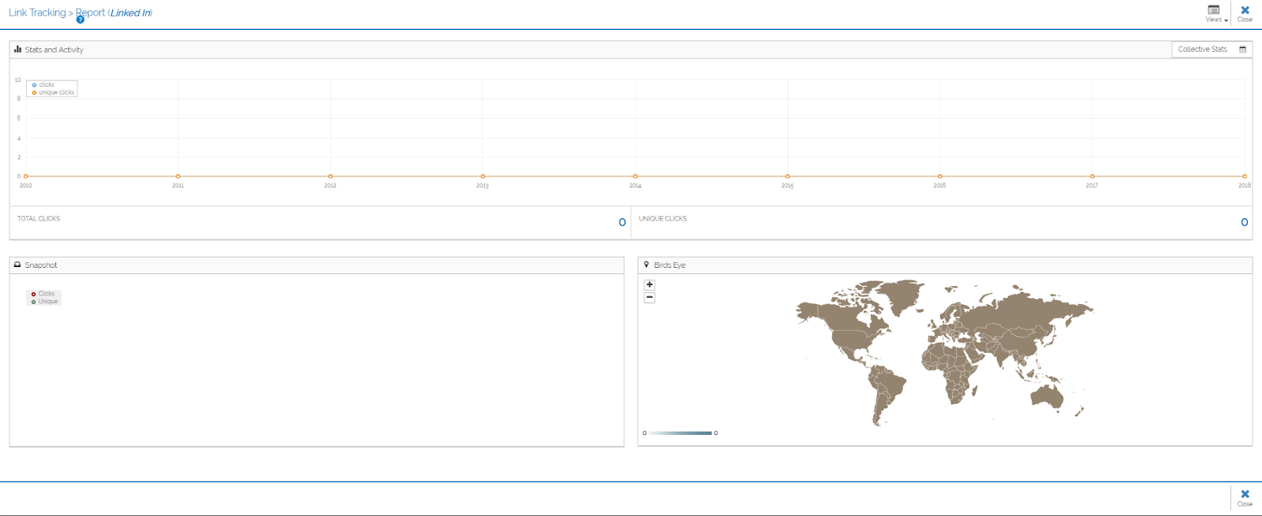Image resolution: width=1262 pixels, height=516 pixels.
Task: Toggle the unique clicks series in legend
Action: pyautogui.click(x=53, y=92)
